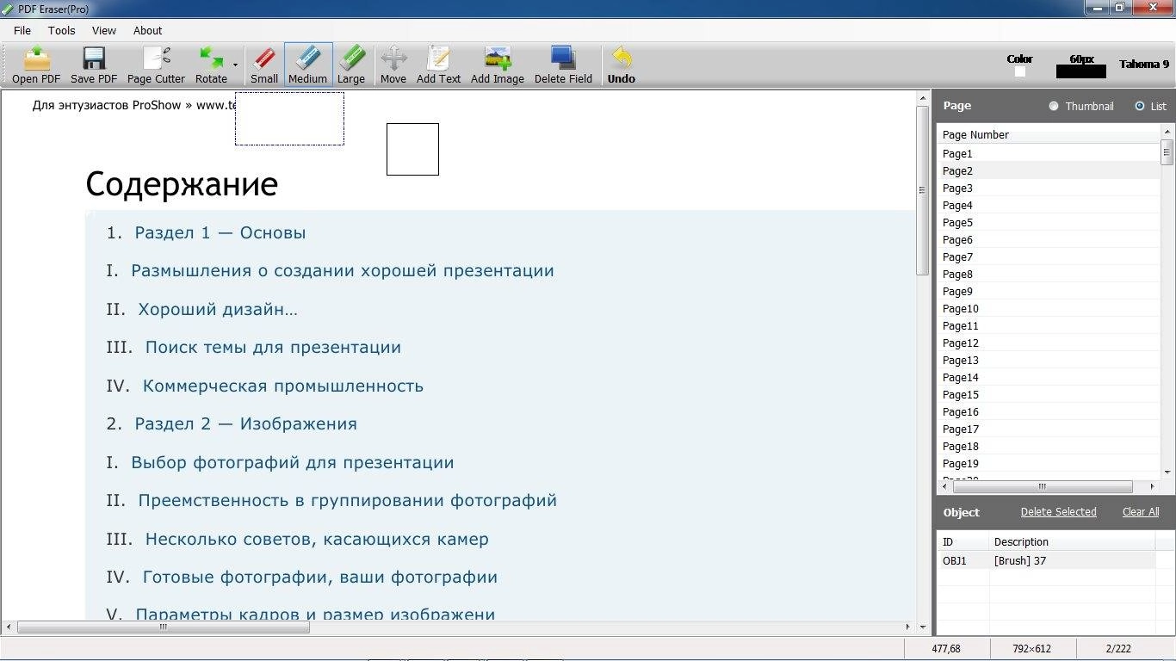Click the document vertical scrollbar thumb
1176x661 pixels.
point(922,188)
